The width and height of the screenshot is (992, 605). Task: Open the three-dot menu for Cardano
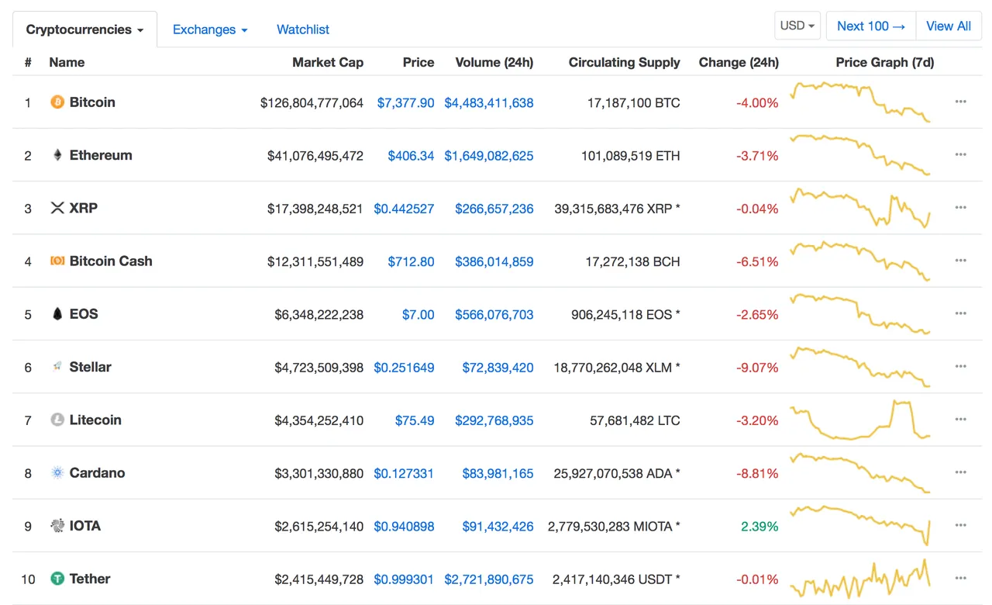[x=961, y=472]
